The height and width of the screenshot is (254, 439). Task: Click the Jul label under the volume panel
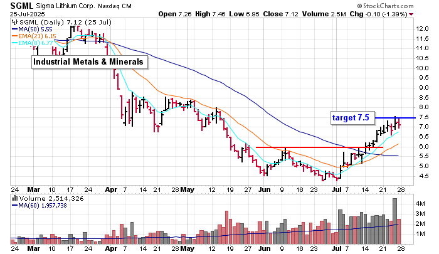[x=337, y=248]
